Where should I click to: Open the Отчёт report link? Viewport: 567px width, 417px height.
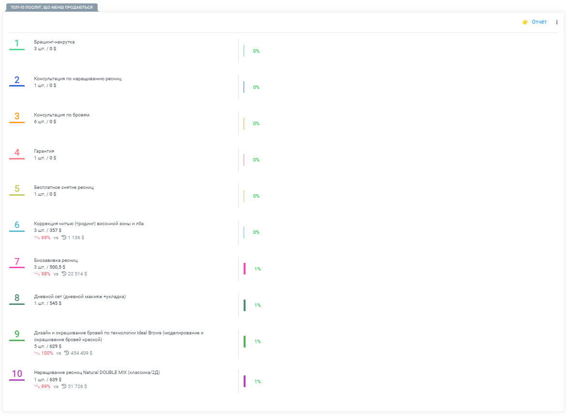pyautogui.click(x=539, y=22)
